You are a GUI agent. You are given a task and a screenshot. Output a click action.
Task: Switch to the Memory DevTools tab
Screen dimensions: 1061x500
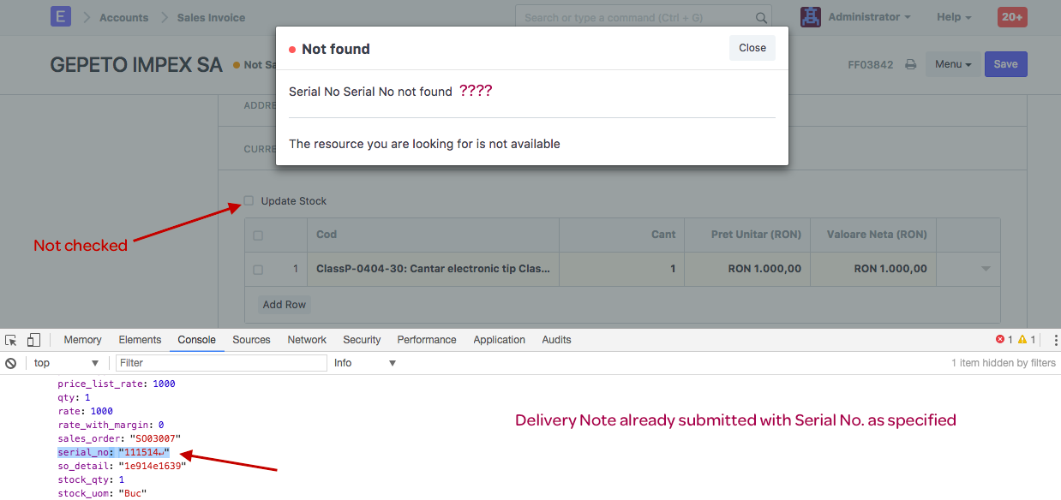click(x=82, y=340)
